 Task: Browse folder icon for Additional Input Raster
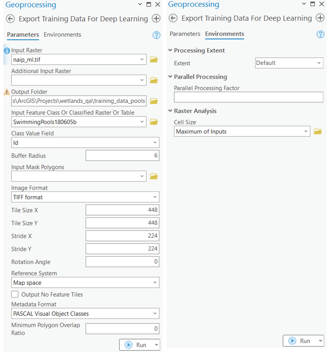[x=154, y=80]
